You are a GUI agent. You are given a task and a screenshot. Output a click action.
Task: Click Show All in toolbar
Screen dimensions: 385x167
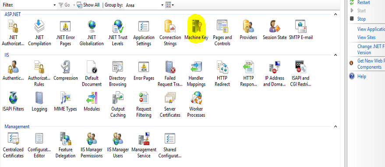(x=88, y=5)
